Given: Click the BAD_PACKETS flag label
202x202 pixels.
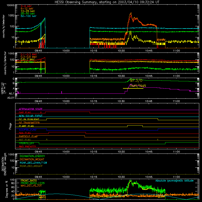Looking at the screenshot, I should [x=28, y=146].
